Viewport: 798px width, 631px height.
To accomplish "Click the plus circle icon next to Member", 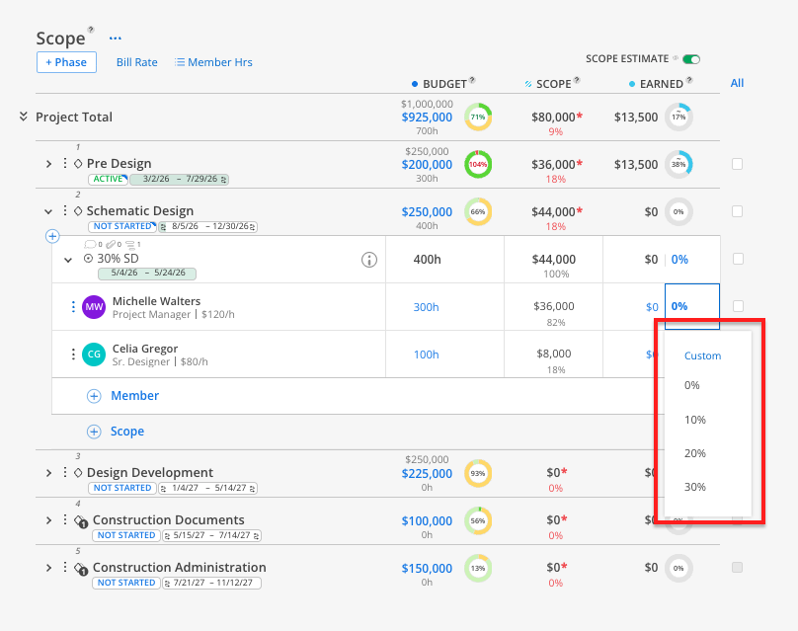I will pos(94,396).
